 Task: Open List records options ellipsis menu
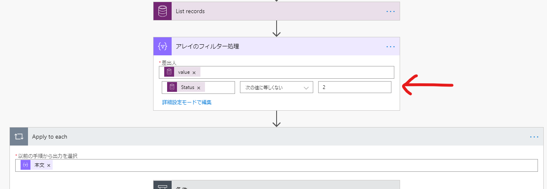(x=391, y=11)
